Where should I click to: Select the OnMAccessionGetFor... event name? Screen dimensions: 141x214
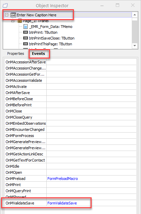(25, 74)
